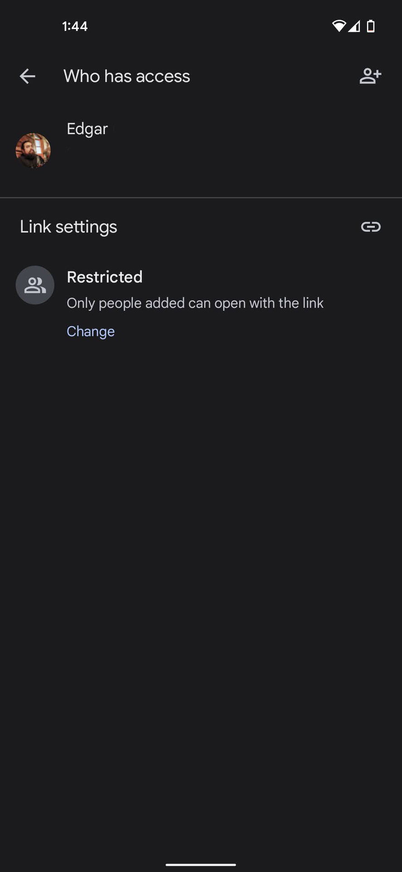Go back using the arrow icon

27,76
